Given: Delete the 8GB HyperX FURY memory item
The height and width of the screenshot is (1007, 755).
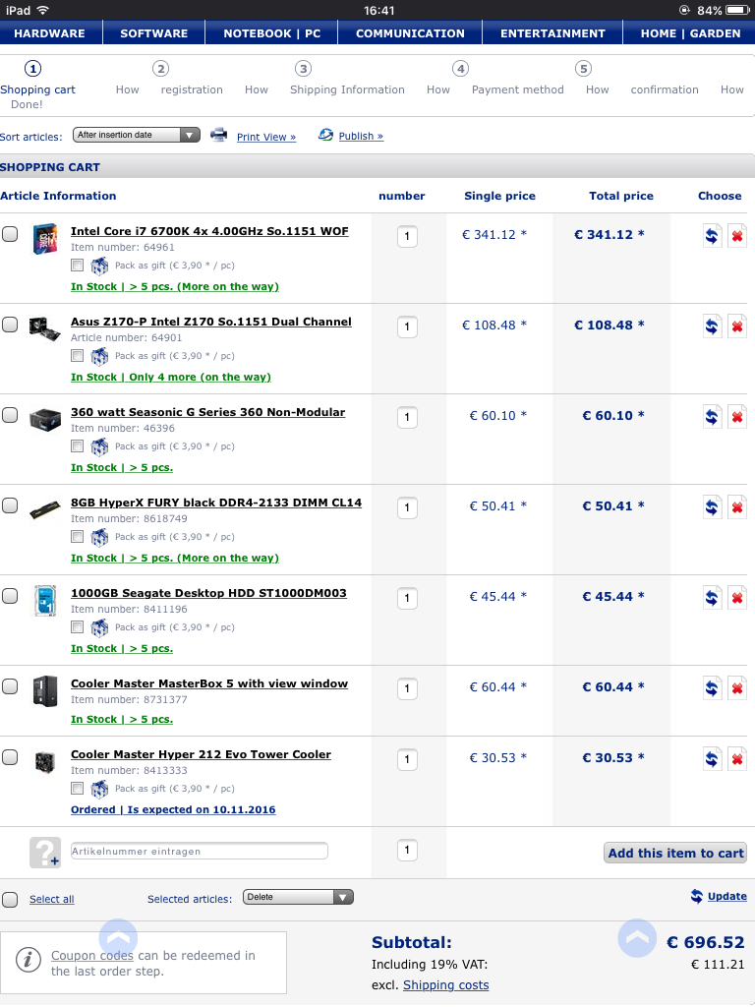Looking at the screenshot, I should (737, 507).
